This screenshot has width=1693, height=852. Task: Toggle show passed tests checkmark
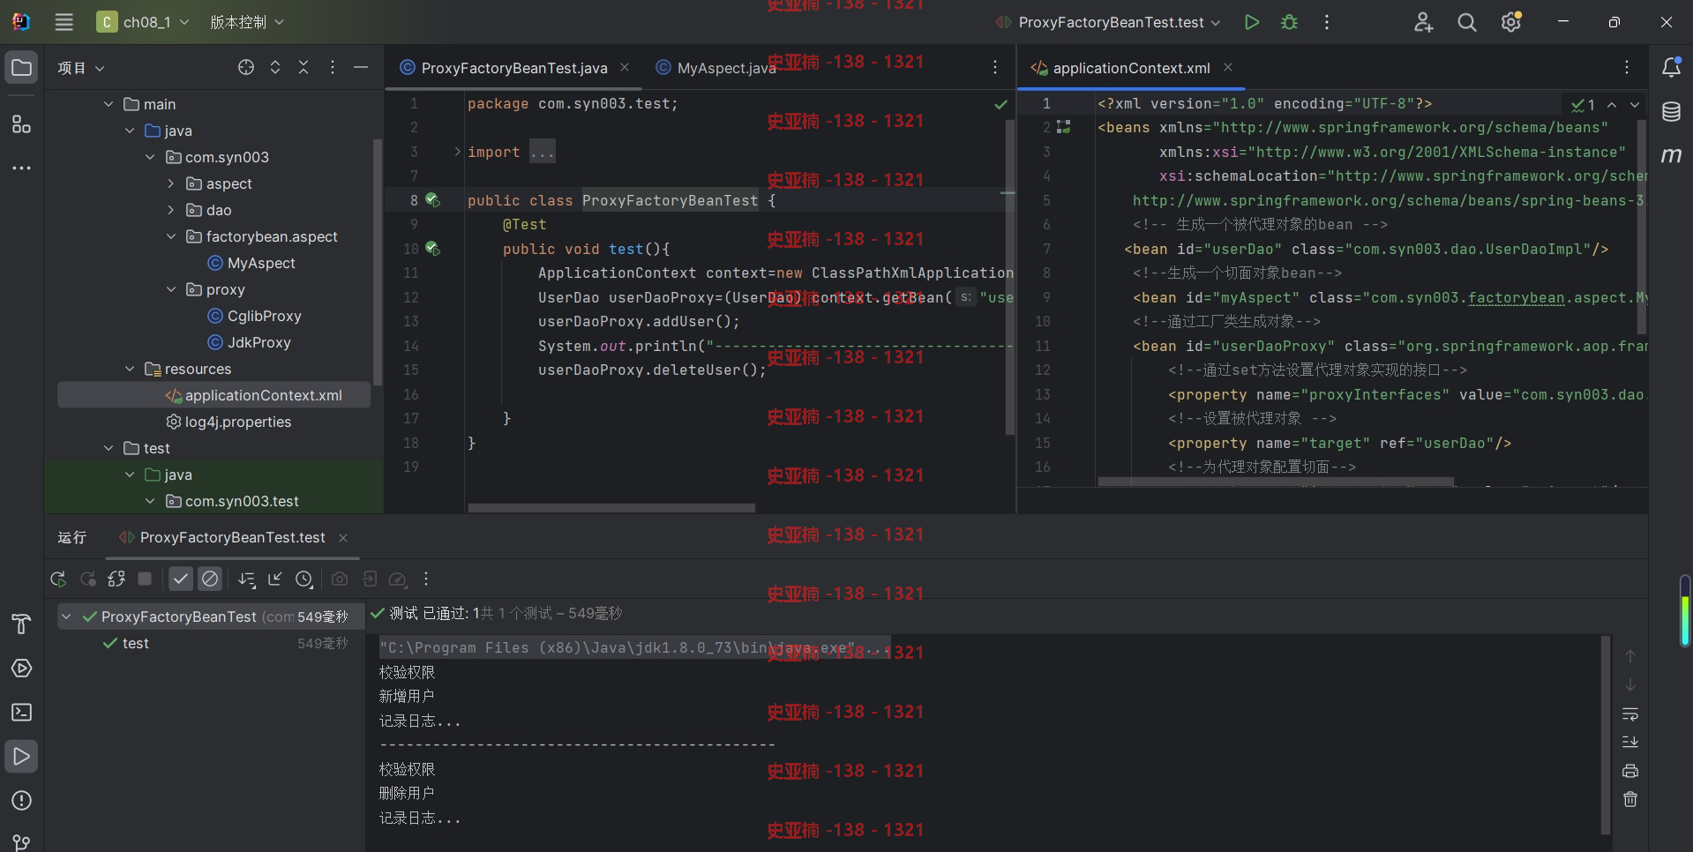(181, 579)
